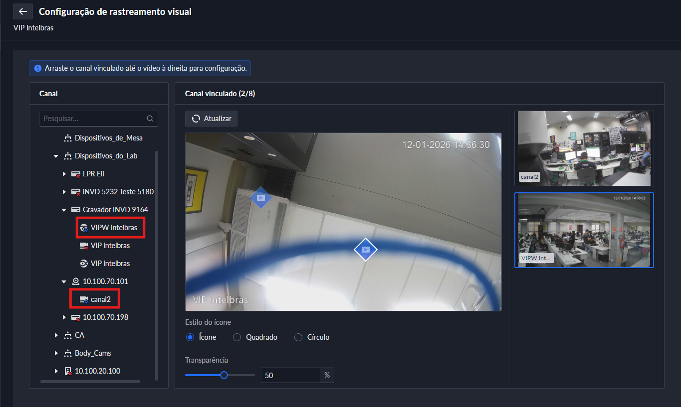Click the Gravador INVD 9164 recorder icon
The width and height of the screenshot is (681, 407).
[x=76, y=210]
